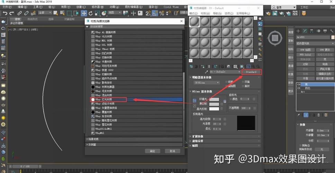Click the Standard material type button
335x173 pixels.
(x=251, y=72)
